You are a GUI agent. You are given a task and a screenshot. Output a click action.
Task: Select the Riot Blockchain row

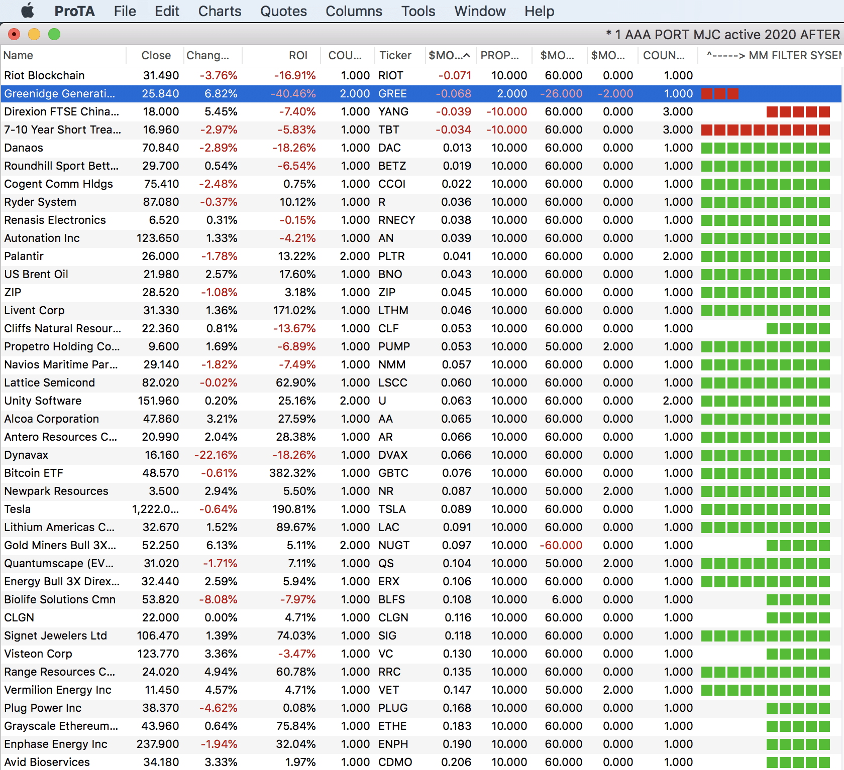pyautogui.click(x=44, y=76)
